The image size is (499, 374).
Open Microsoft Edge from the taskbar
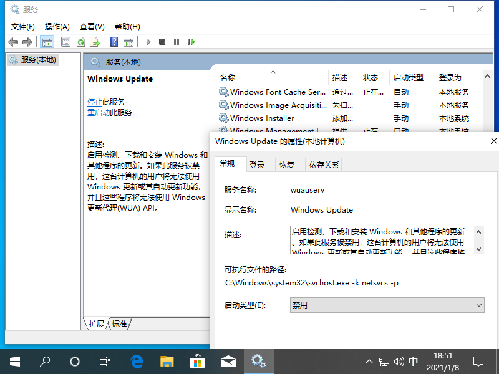click(137, 361)
